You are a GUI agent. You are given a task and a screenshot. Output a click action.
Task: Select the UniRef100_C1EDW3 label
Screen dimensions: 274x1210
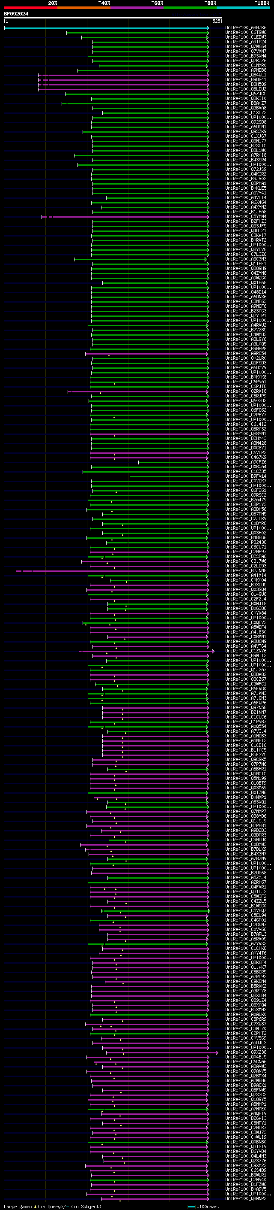[x=246, y=37]
